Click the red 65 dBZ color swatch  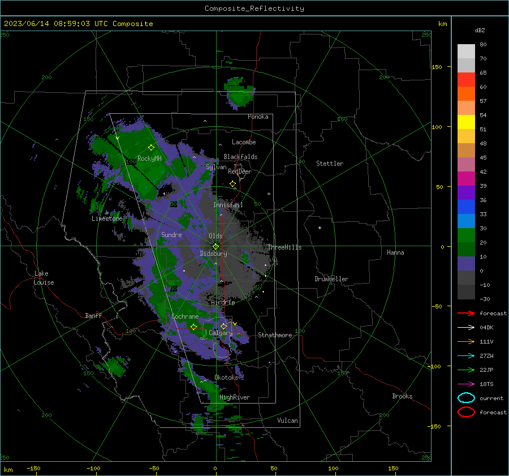(466, 80)
